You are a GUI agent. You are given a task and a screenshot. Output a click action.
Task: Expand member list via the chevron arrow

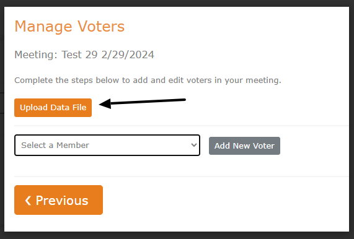pos(193,145)
